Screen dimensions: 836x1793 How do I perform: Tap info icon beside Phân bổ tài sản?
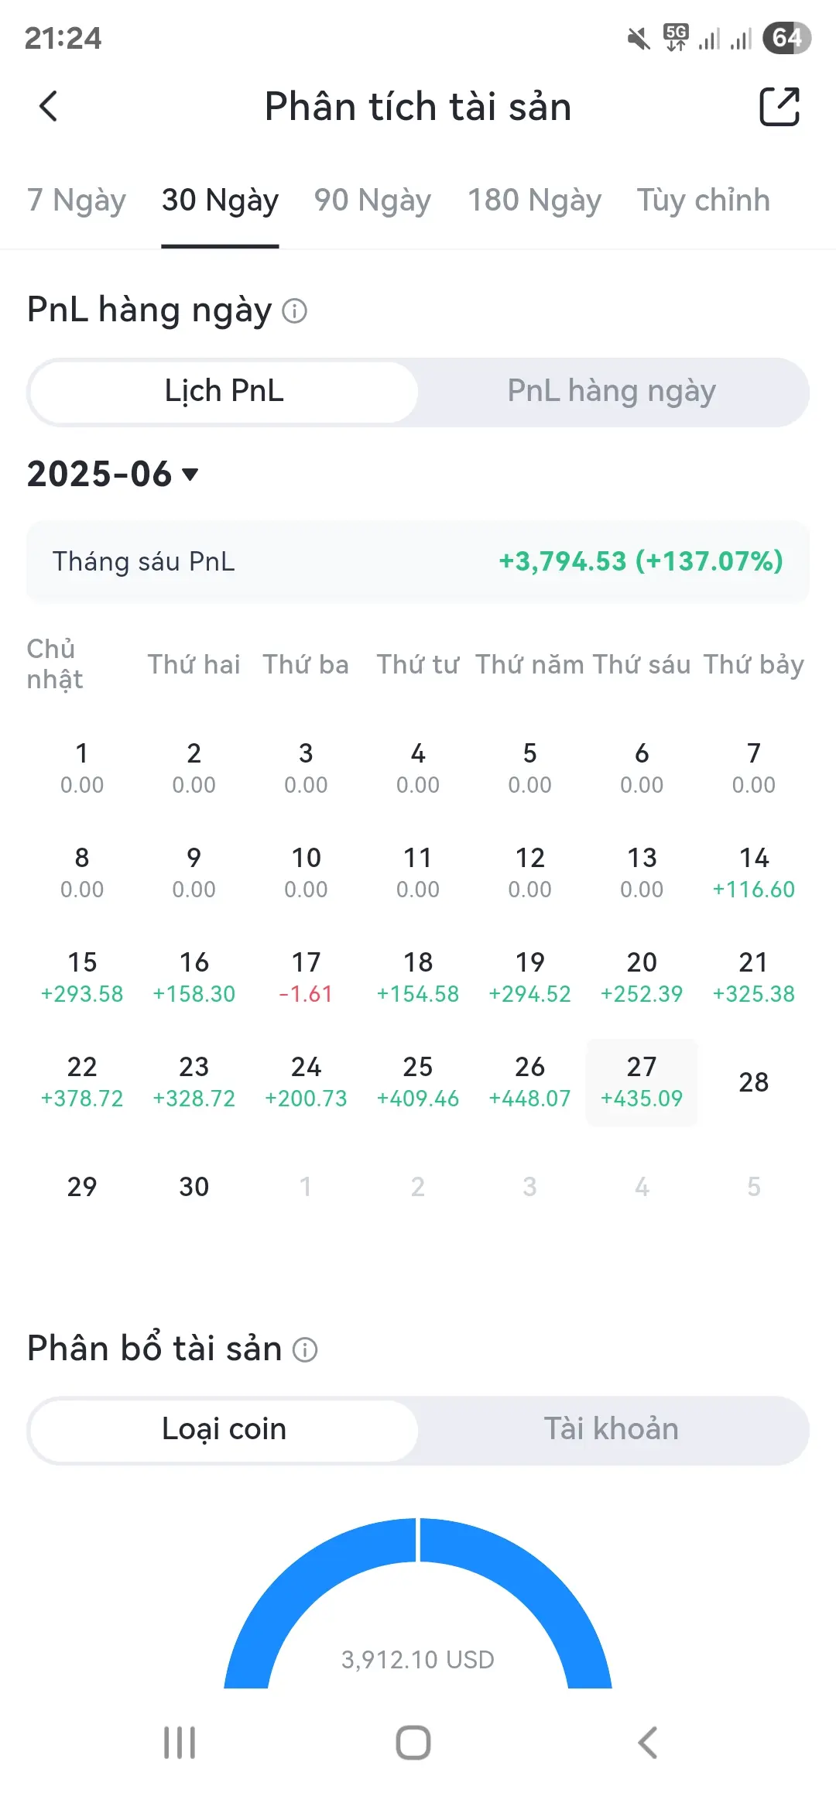305,1350
